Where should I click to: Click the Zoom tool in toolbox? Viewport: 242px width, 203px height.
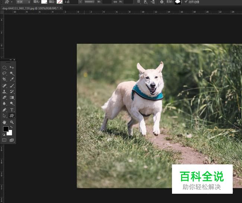pos(12,122)
